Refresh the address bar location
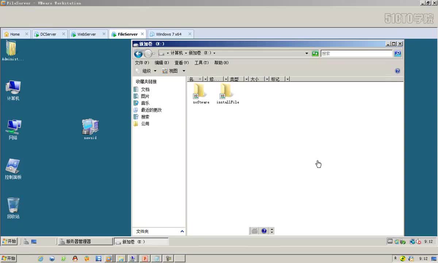 click(315, 53)
